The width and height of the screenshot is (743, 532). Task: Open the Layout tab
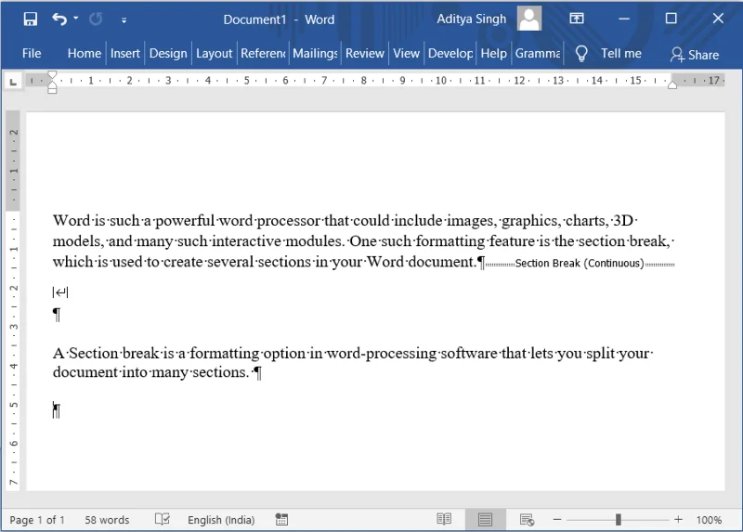pyautogui.click(x=214, y=53)
